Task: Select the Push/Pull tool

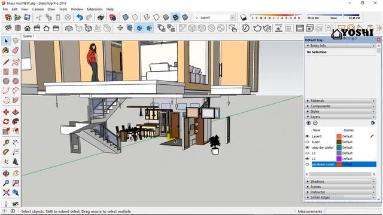Action: 16,112
